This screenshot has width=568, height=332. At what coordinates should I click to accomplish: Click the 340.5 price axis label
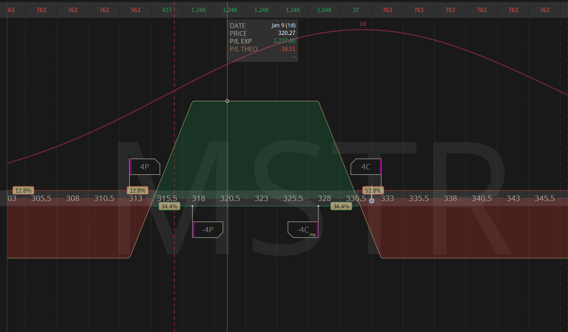coord(482,198)
